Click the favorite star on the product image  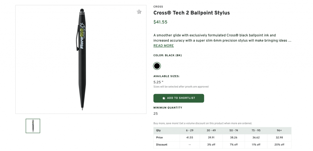pyautogui.click(x=139, y=12)
